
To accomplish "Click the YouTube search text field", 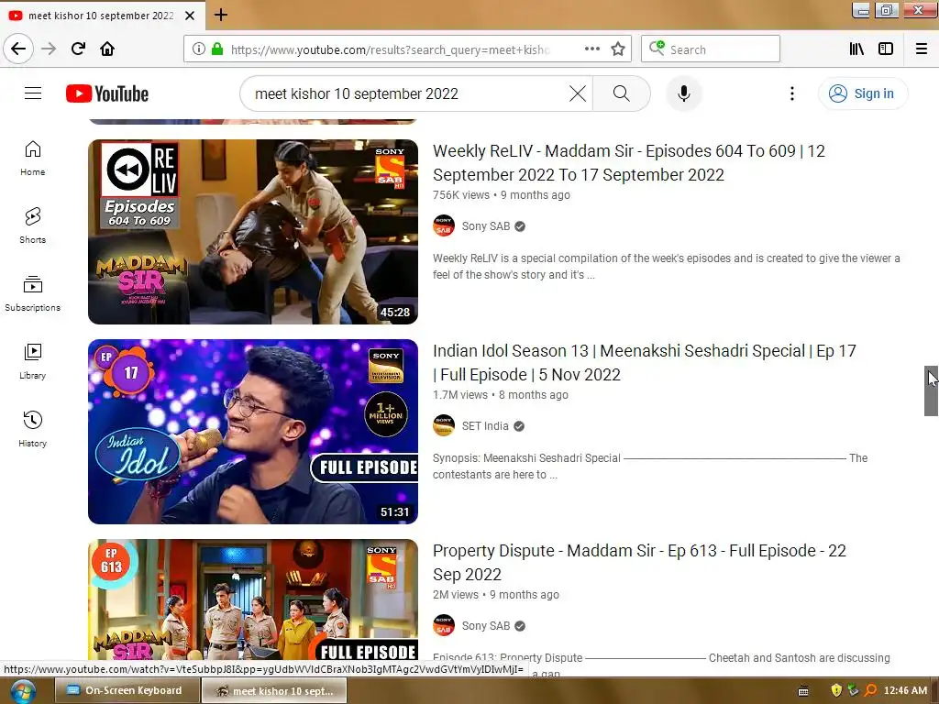I will [407, 93].
